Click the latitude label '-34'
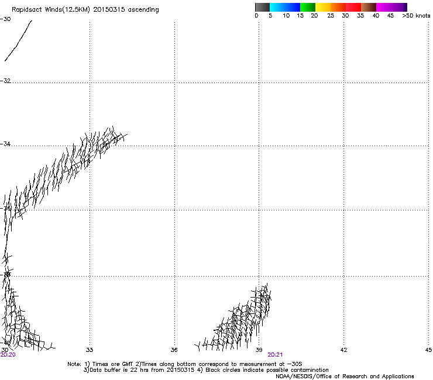This screenshot has width=433, height=380. click(5, 144)
